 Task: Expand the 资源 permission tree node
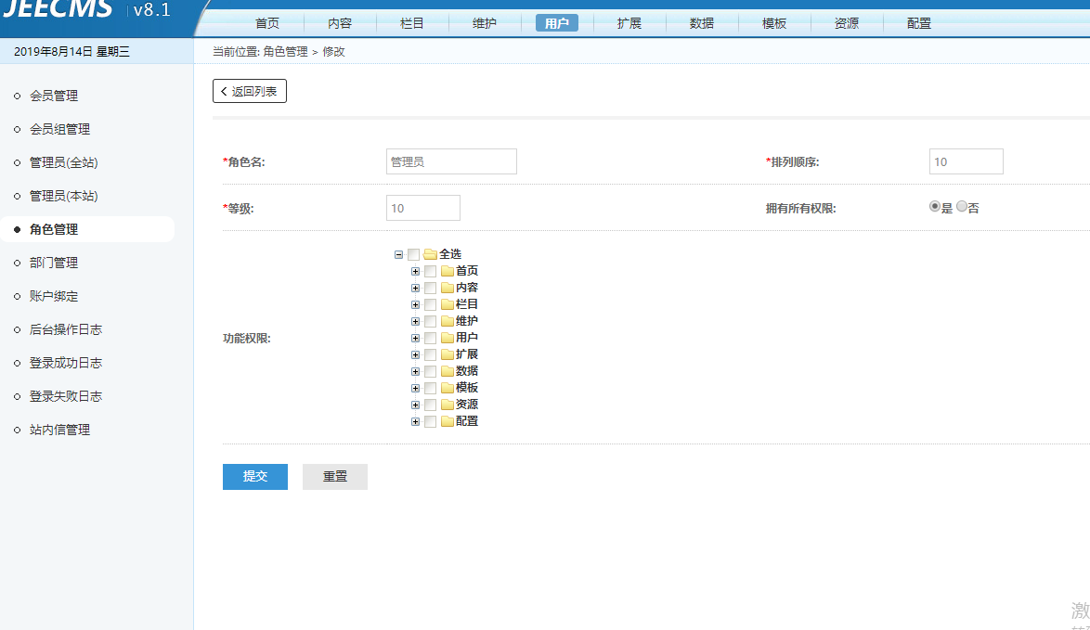(x=416, y=405)
